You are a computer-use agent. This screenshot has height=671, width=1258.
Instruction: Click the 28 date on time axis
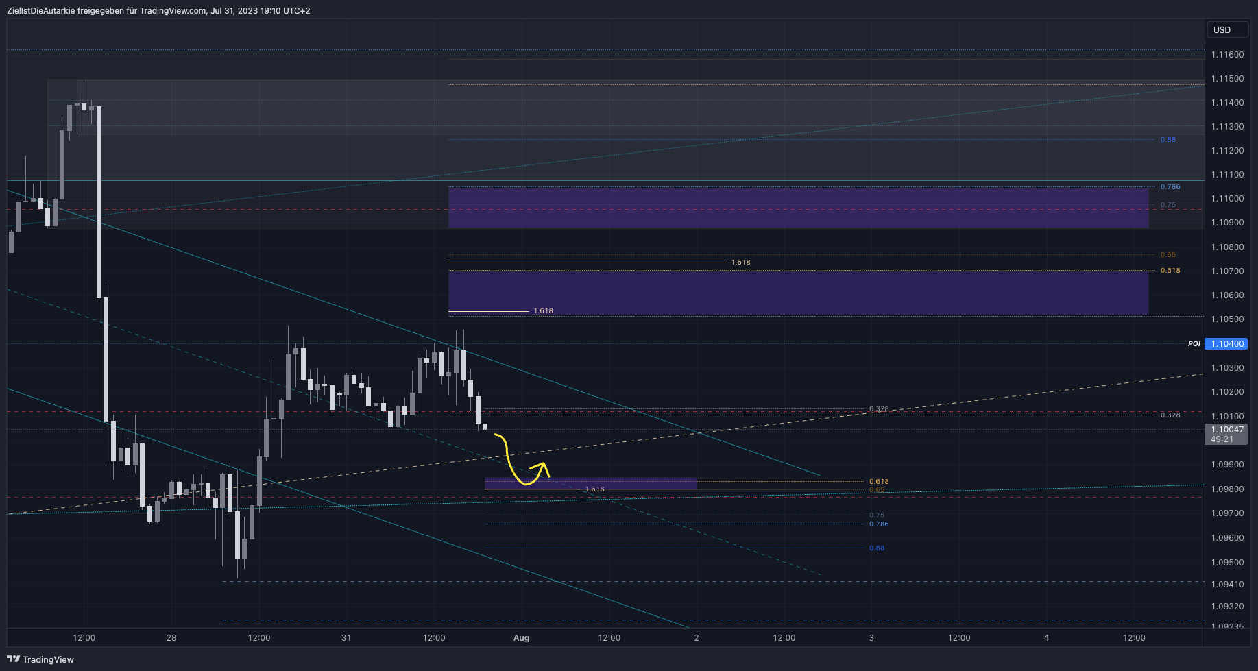171,637
